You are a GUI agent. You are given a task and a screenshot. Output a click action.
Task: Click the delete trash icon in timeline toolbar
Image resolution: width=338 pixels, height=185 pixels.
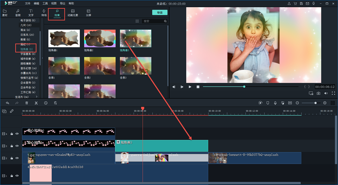27,103
